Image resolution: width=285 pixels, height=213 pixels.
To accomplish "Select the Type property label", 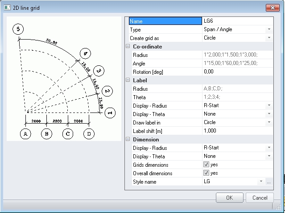I will tap(135, 29).
